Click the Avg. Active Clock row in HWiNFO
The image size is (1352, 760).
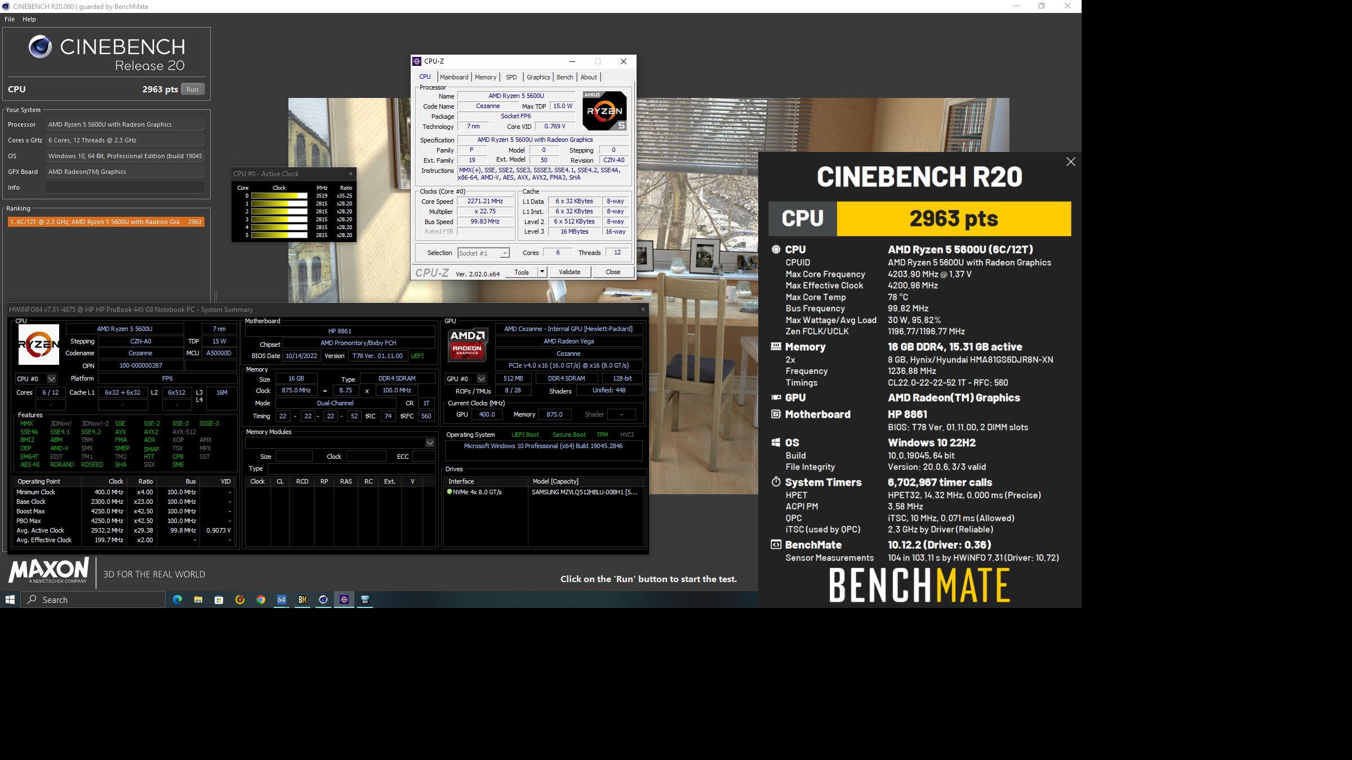[x=124, y=530]
